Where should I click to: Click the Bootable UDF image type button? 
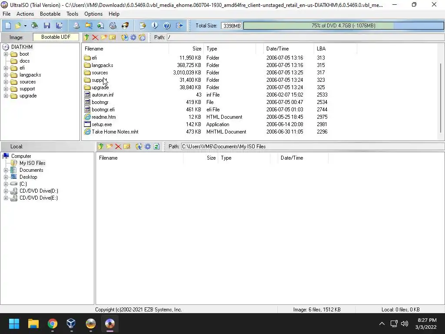56,37
